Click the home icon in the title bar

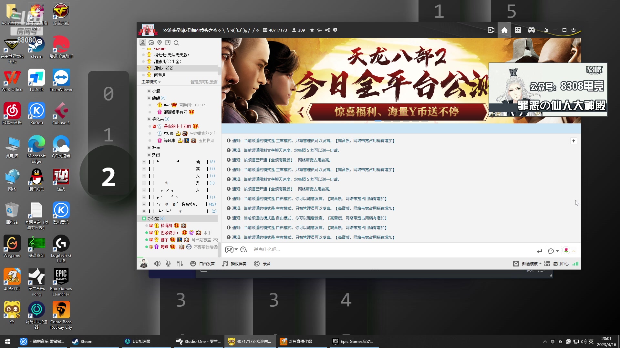504,30
